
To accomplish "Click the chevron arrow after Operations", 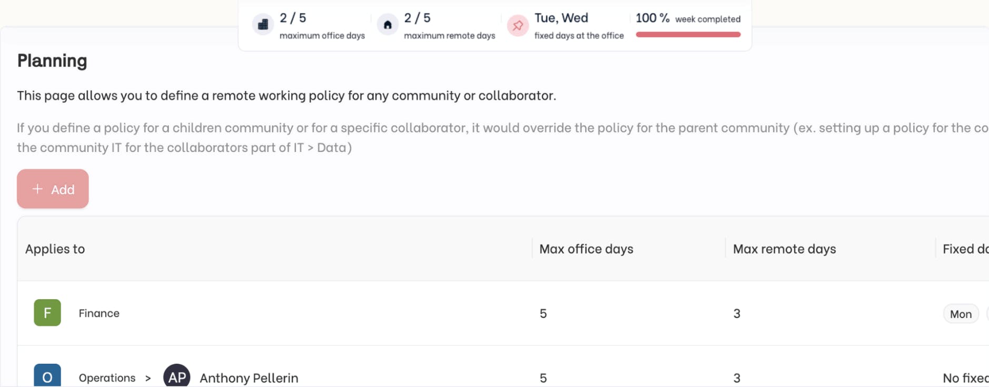I will tap(148, 378).
